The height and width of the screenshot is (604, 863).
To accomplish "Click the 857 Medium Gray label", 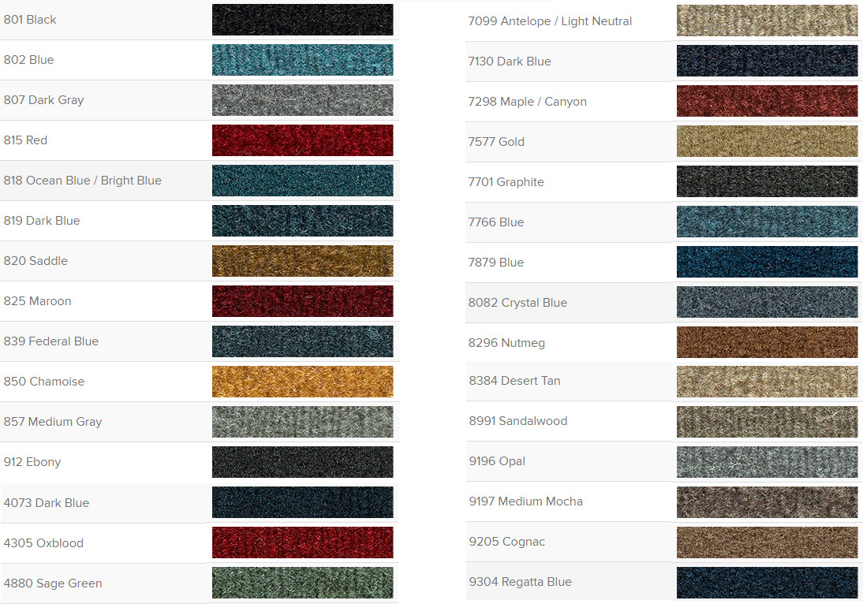I will (53, 422).
